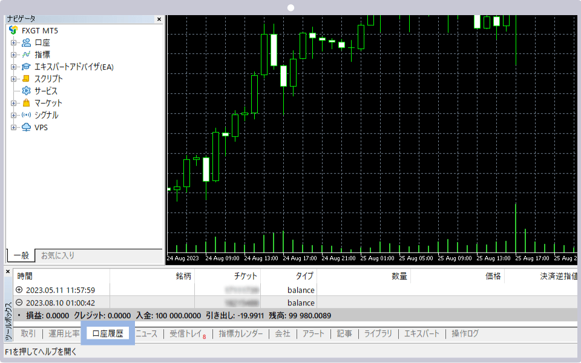581x363 pixels.
Task: Open the 記事 tab
Action: 344,333
